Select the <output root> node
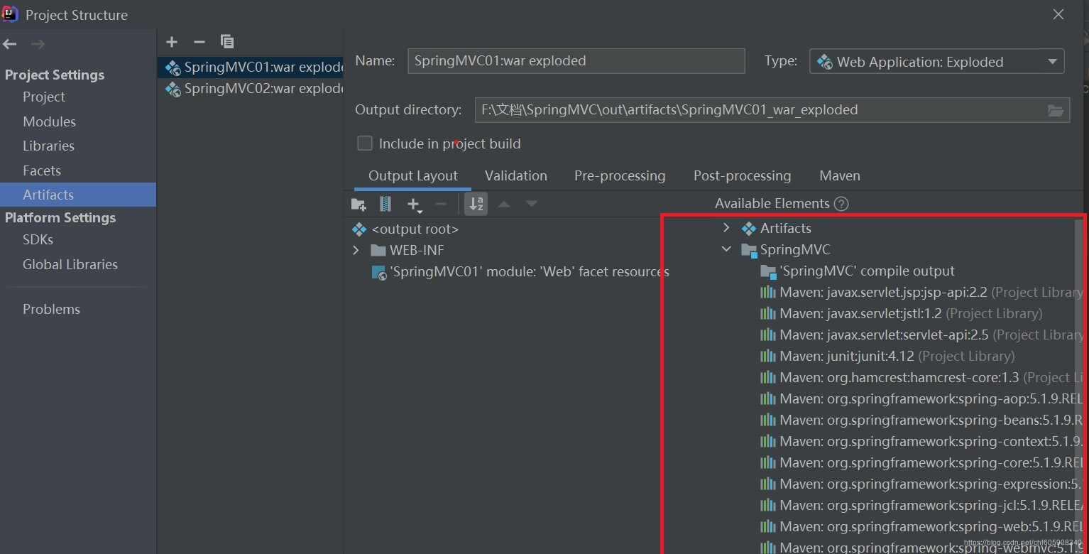The height and width of the screenshot is (554, 1089). click(406, 229)
